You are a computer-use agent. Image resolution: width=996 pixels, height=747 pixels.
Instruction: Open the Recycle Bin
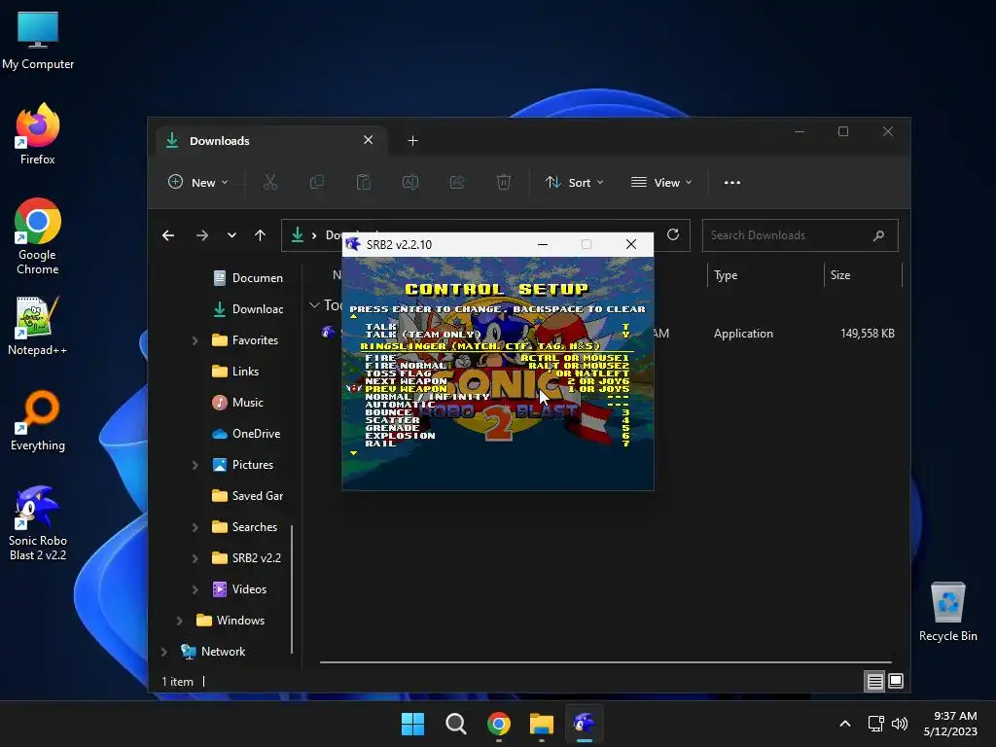pyautogui.click(x=947, y=611)
